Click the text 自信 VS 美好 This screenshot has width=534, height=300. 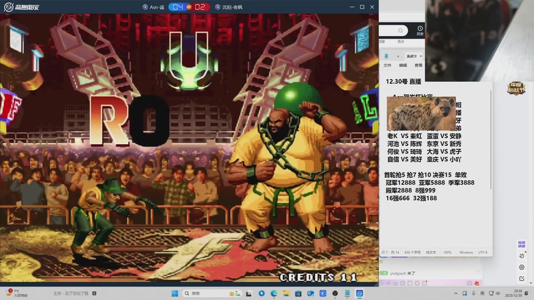click(x=405, y=159)
